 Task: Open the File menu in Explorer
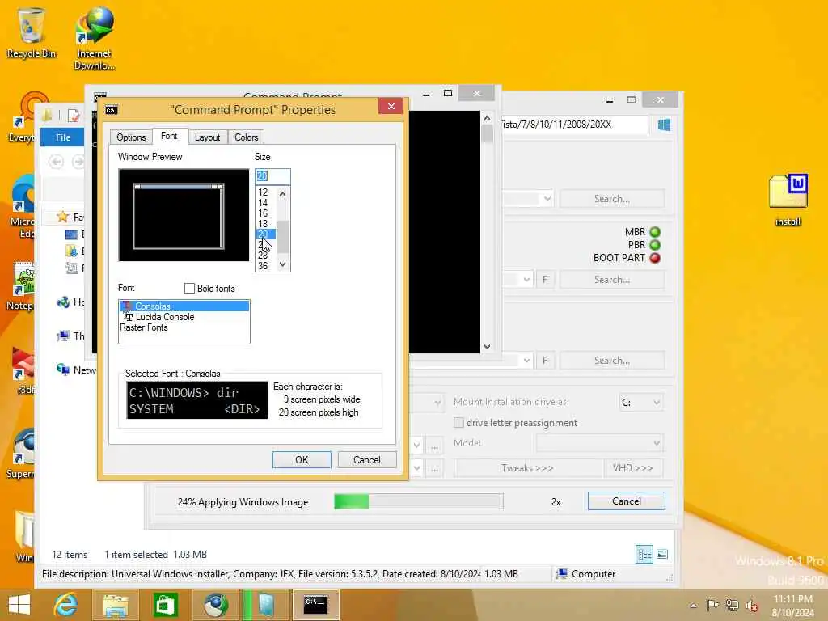coord(63,137)
